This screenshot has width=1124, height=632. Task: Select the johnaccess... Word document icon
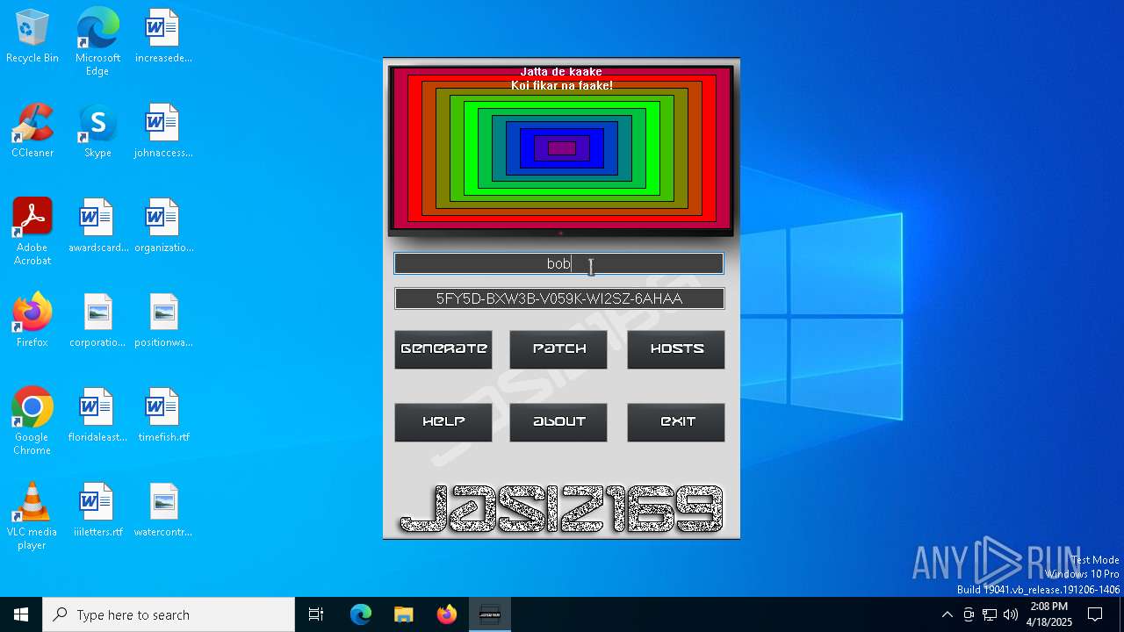[163, 132]
